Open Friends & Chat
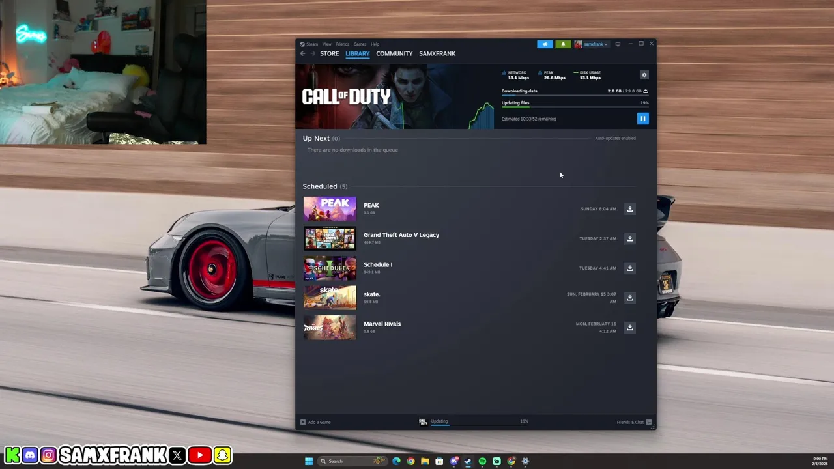This screenshot has width=834, height=469. (x=634, y=422)
